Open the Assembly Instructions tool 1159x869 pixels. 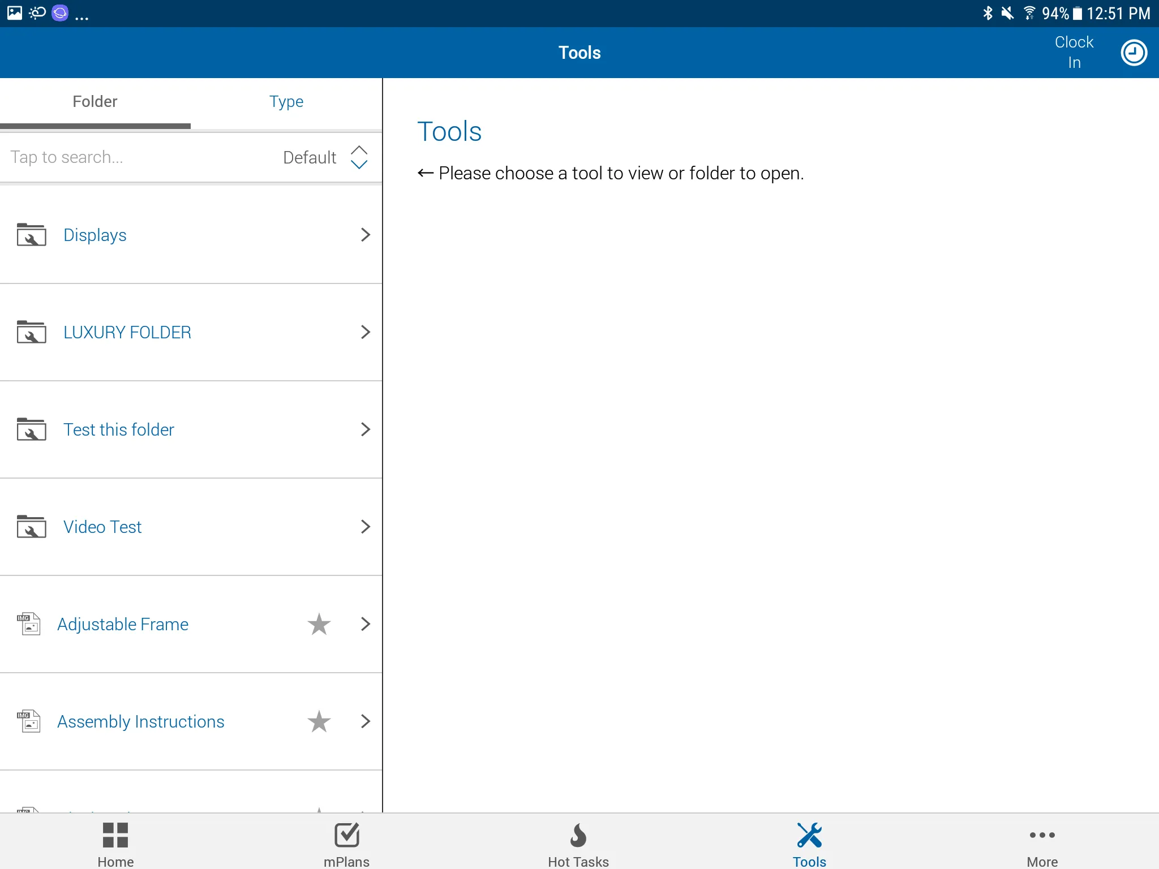[191, 721]
